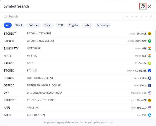Select the BTCUSDT symbol
The height and width of the screenshot is (126, 156).
click(10, 34)
